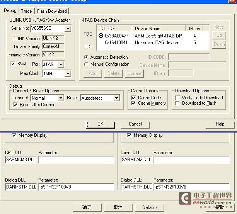Click the TARMSTM.DLL dialog DLL field
Screen dimensions: 237x214
(136, 187)
